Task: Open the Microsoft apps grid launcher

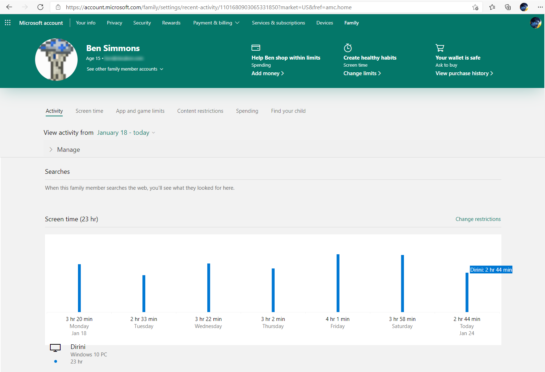Action: pyautogui.click(x=8, y=23)
